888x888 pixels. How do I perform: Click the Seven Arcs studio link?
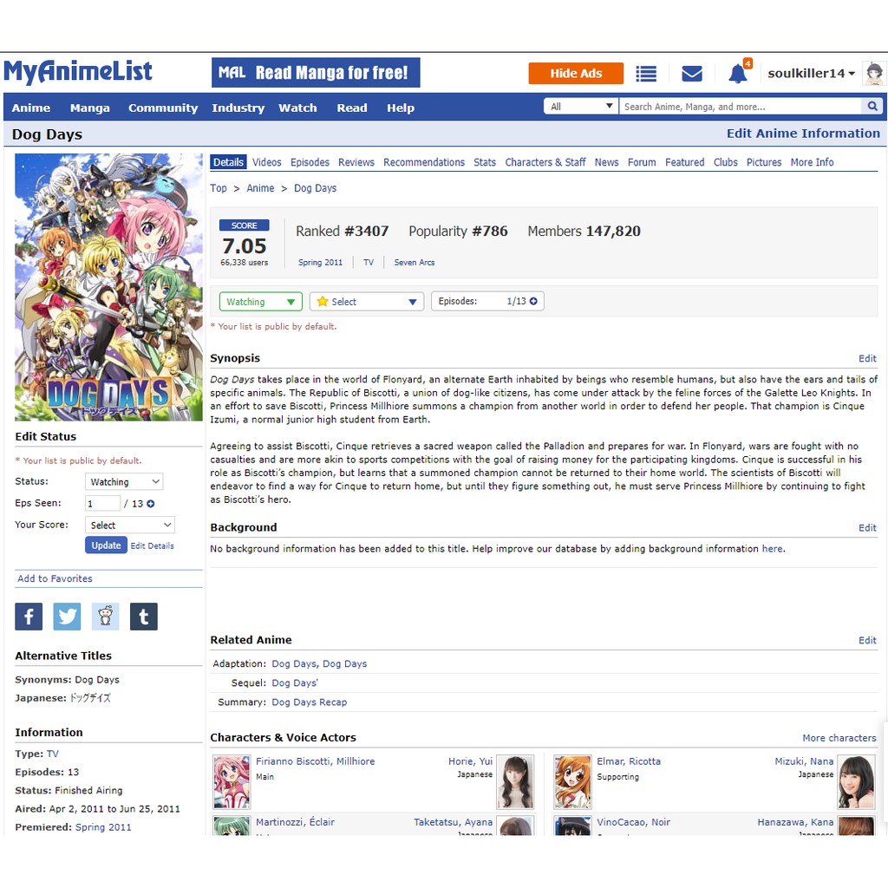pyautogui.click(x=415, y=262)
